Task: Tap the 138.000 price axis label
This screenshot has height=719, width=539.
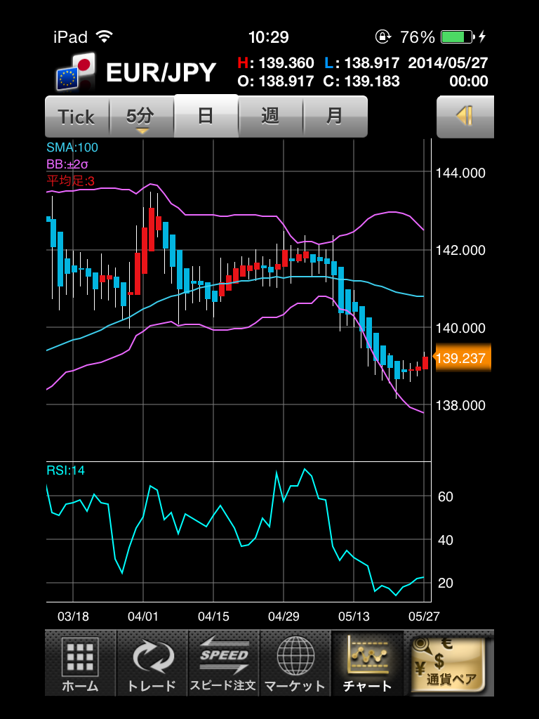Action: 460,405
